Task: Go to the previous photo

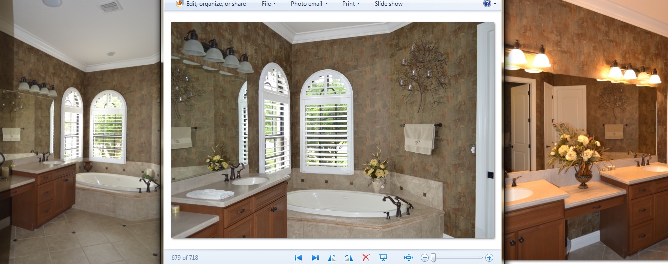Action: click(x=298, y=258)
